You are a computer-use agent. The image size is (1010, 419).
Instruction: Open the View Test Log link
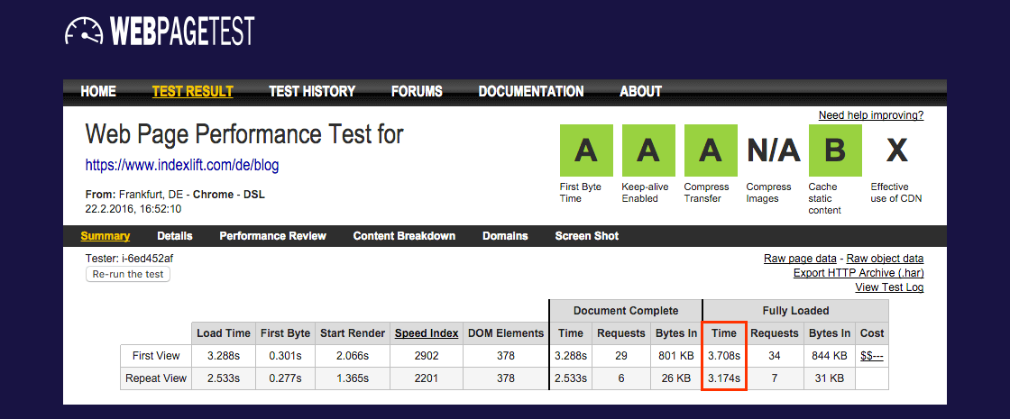pyautogui.click(x=889, y=287)
